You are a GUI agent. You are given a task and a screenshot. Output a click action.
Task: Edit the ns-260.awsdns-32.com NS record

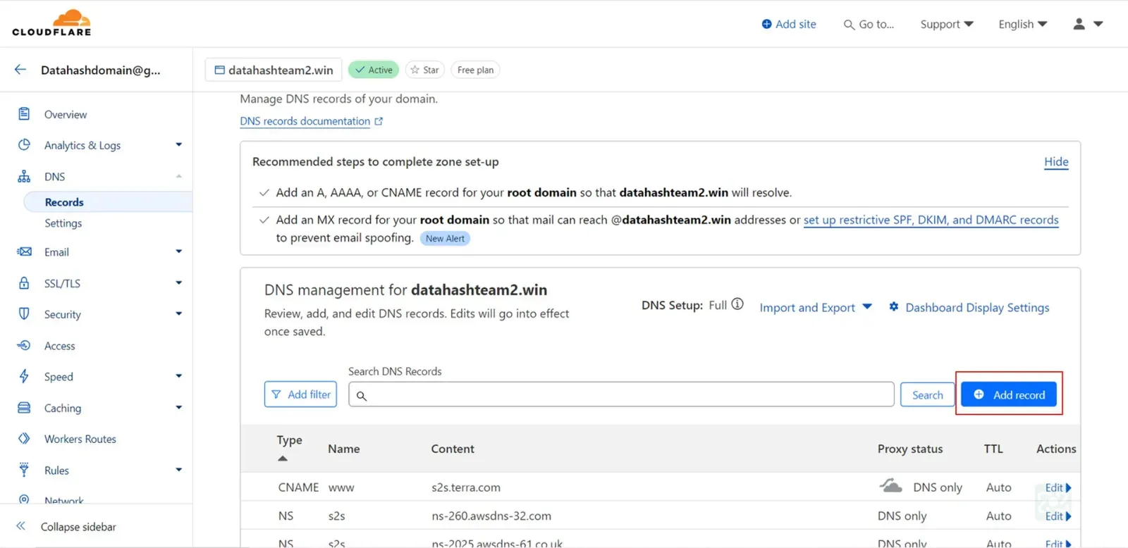(1058, 516)
